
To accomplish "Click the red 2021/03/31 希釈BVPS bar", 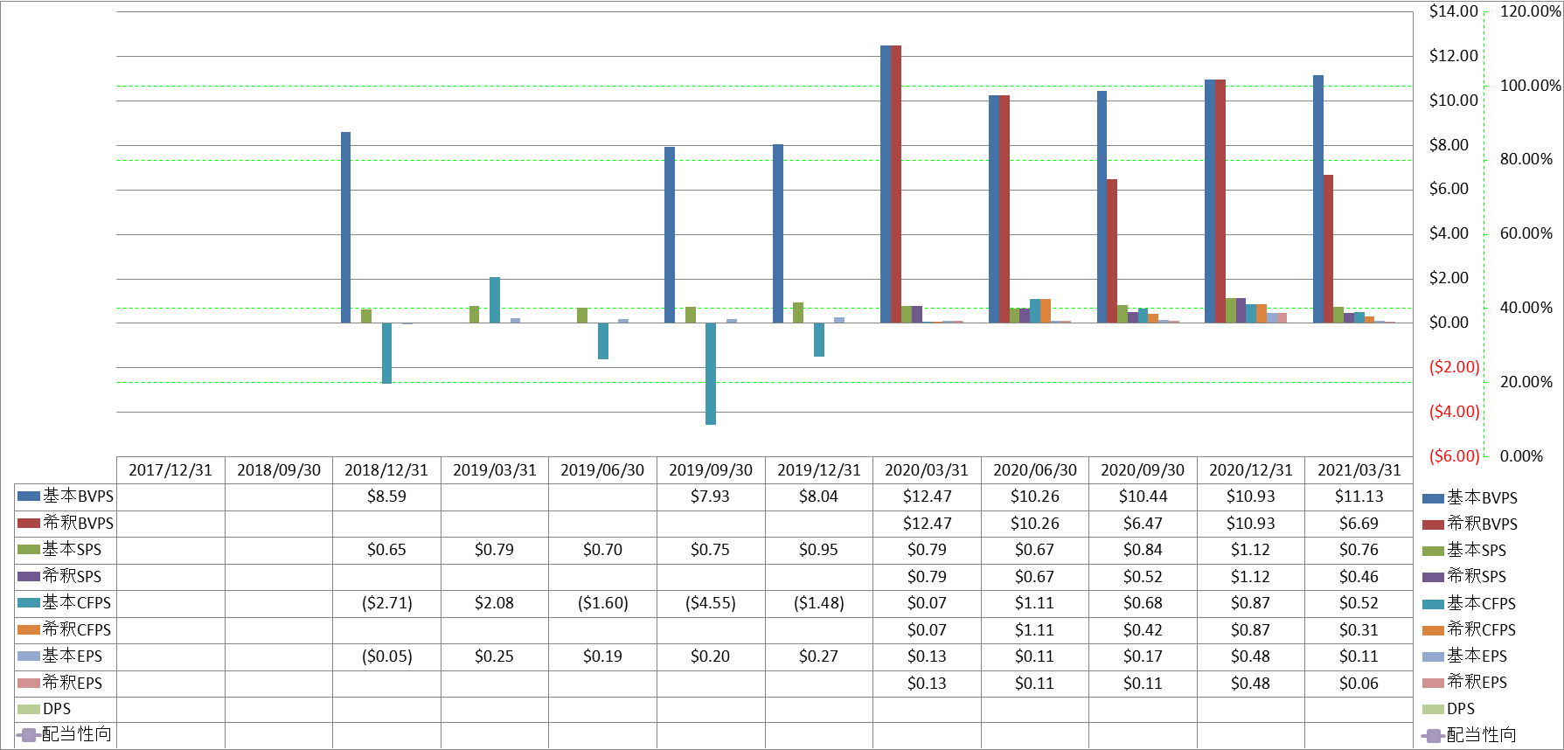I will (x=1328, y=249).
